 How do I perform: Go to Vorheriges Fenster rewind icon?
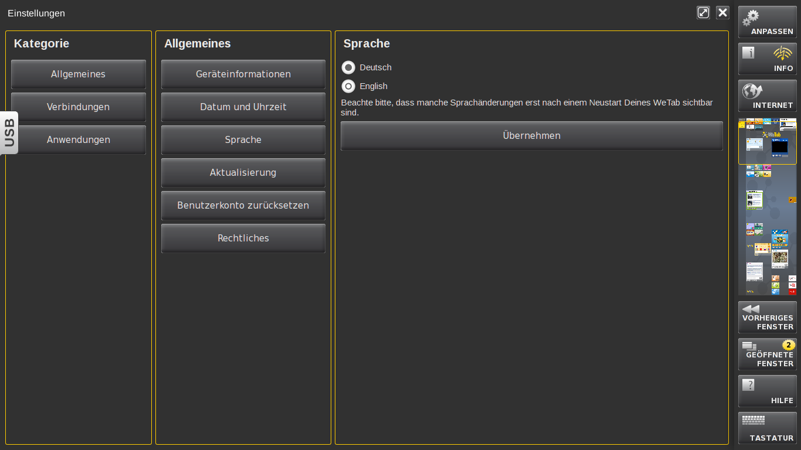751,309
